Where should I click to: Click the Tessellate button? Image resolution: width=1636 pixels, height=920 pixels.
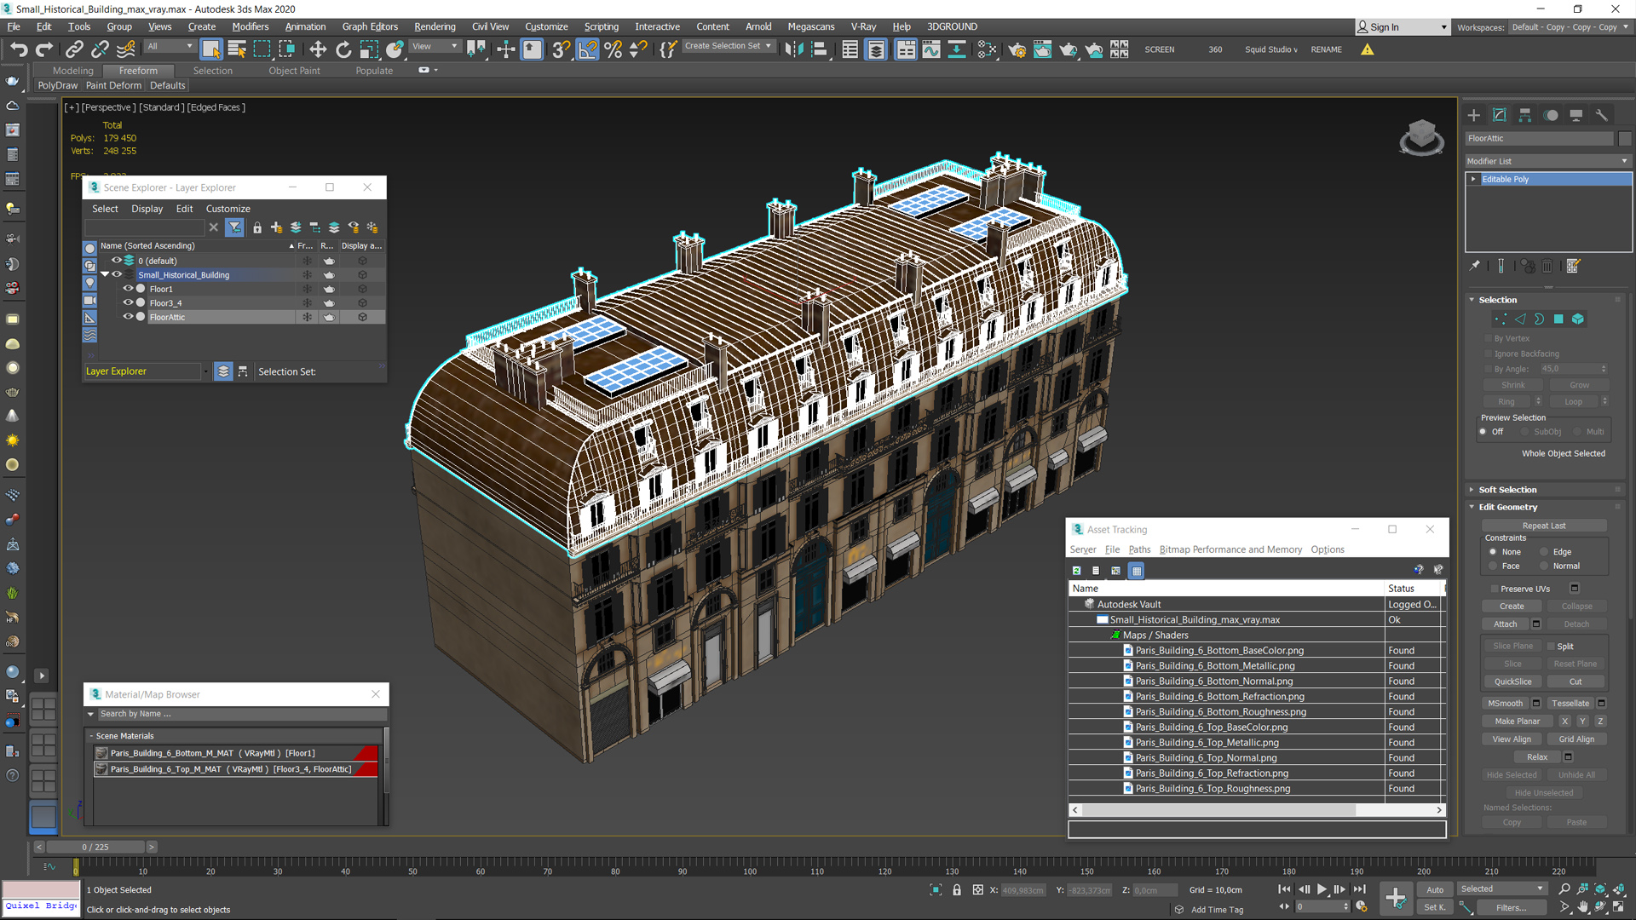pos(1570,704)
